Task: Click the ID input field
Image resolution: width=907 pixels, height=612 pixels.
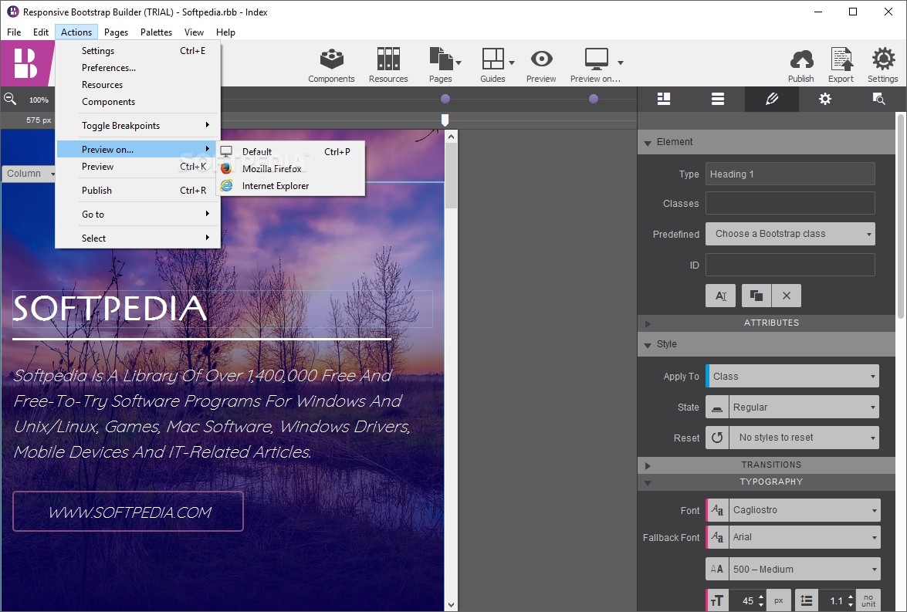Action: coord(790,265)
